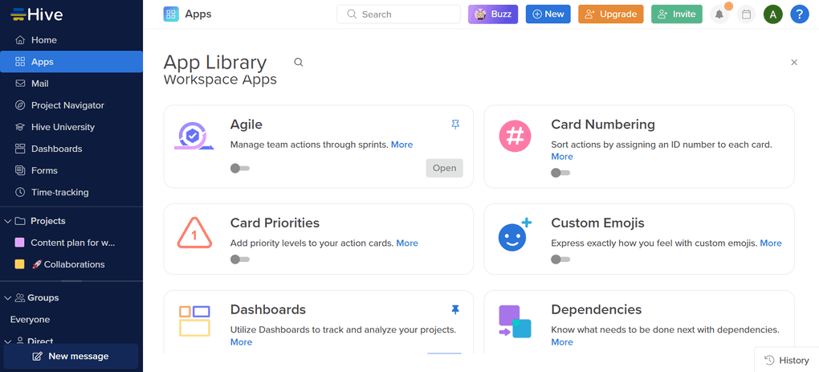Read More about Card Priorities
Image resolution: width=819 pixels, height=372 pixels.
pos(407,243)
